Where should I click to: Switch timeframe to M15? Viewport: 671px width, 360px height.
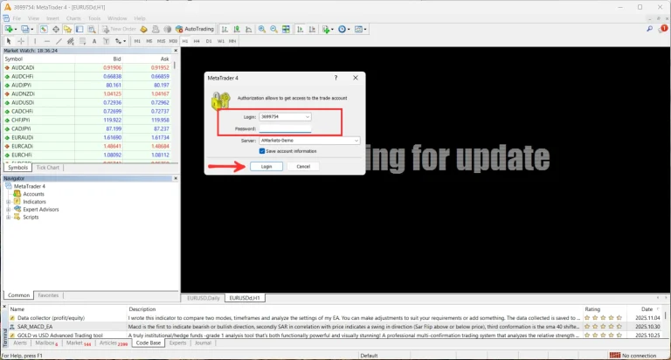pyautogui.click(x=161, y=41)
